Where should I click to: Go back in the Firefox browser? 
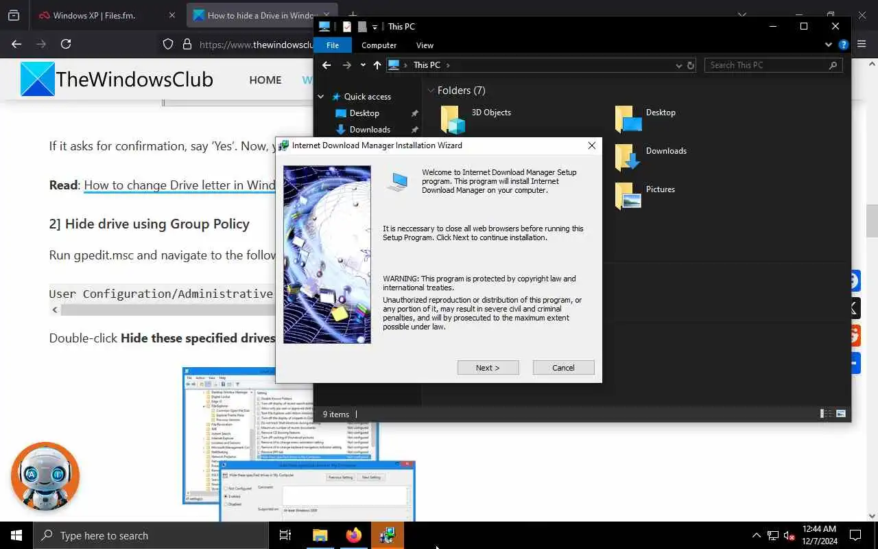coord(16,44)
